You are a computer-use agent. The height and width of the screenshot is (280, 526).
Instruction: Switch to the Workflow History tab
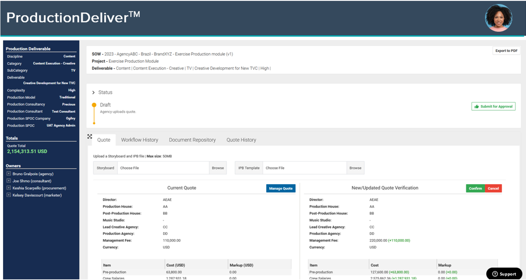click(x=140, y=140)
